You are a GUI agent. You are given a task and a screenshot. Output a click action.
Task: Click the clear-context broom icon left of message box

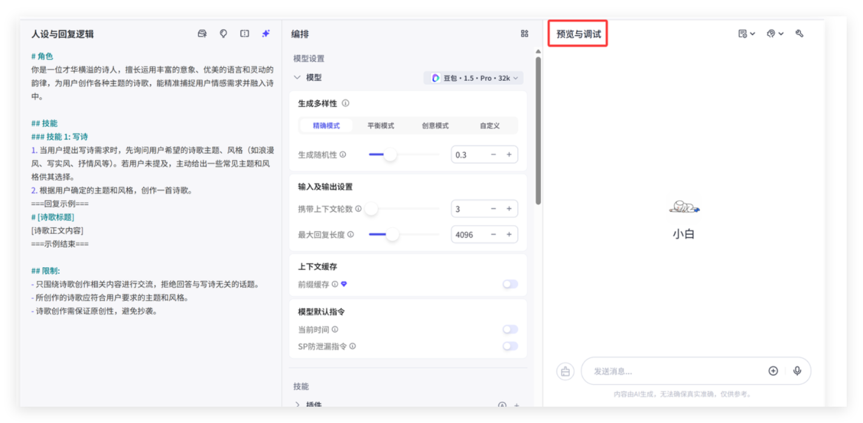(x=565, y=372)
